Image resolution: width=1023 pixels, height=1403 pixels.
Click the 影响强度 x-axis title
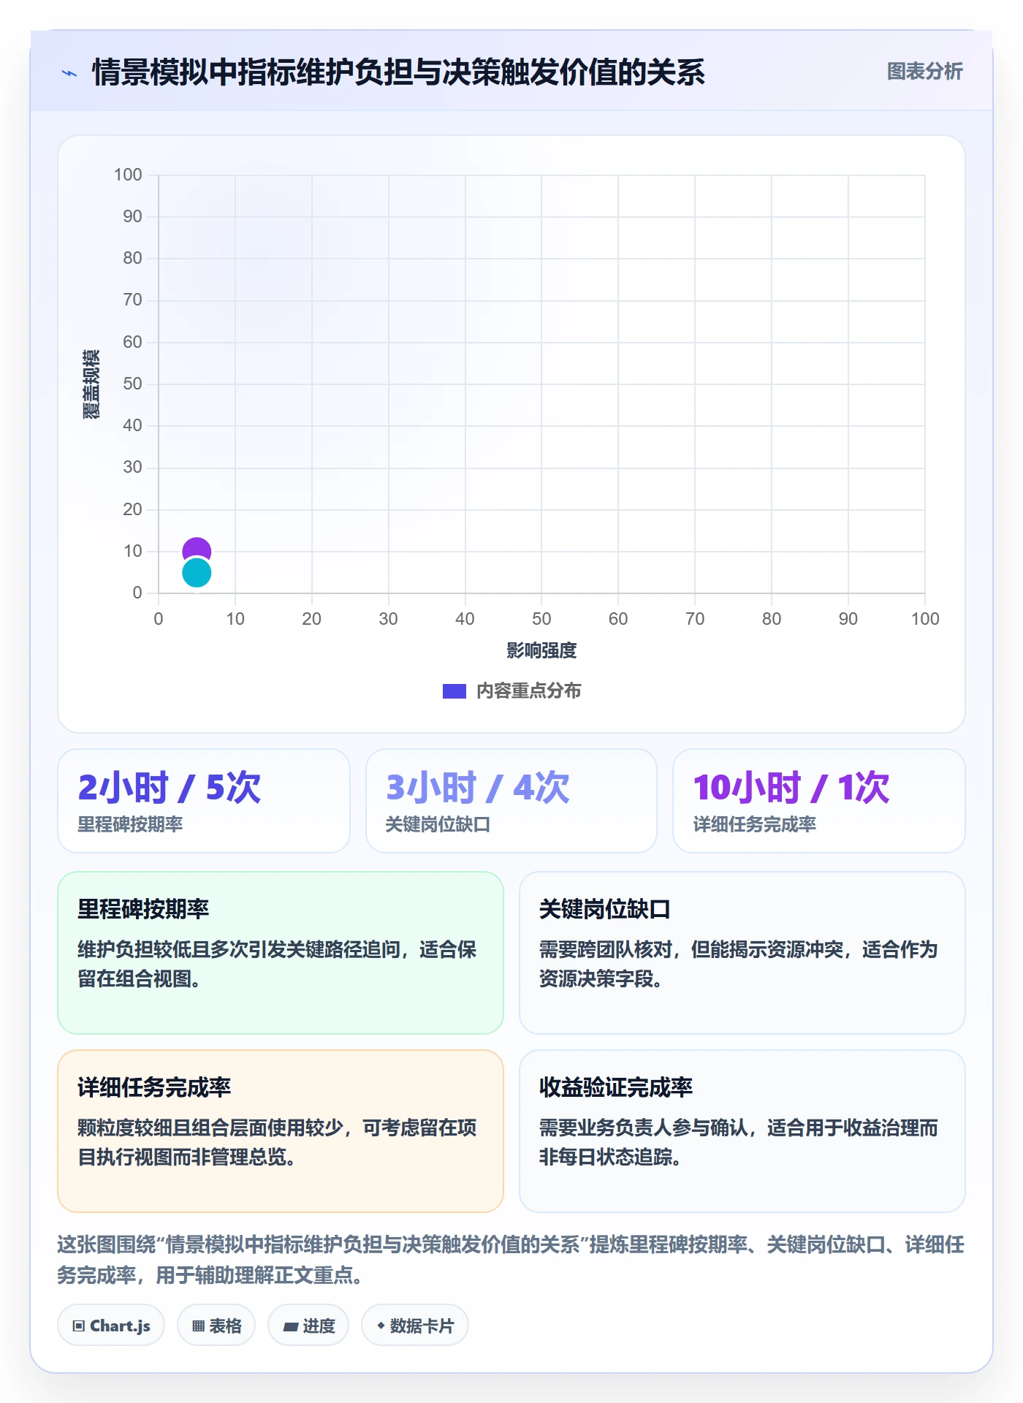point(541,650)
